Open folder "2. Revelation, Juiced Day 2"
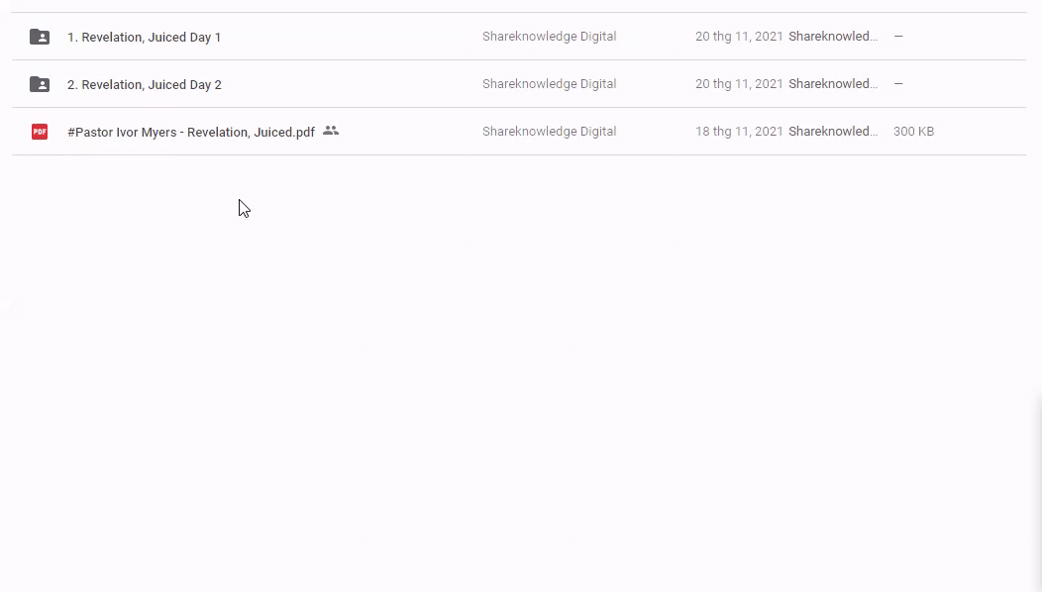 tap(144, 85)
